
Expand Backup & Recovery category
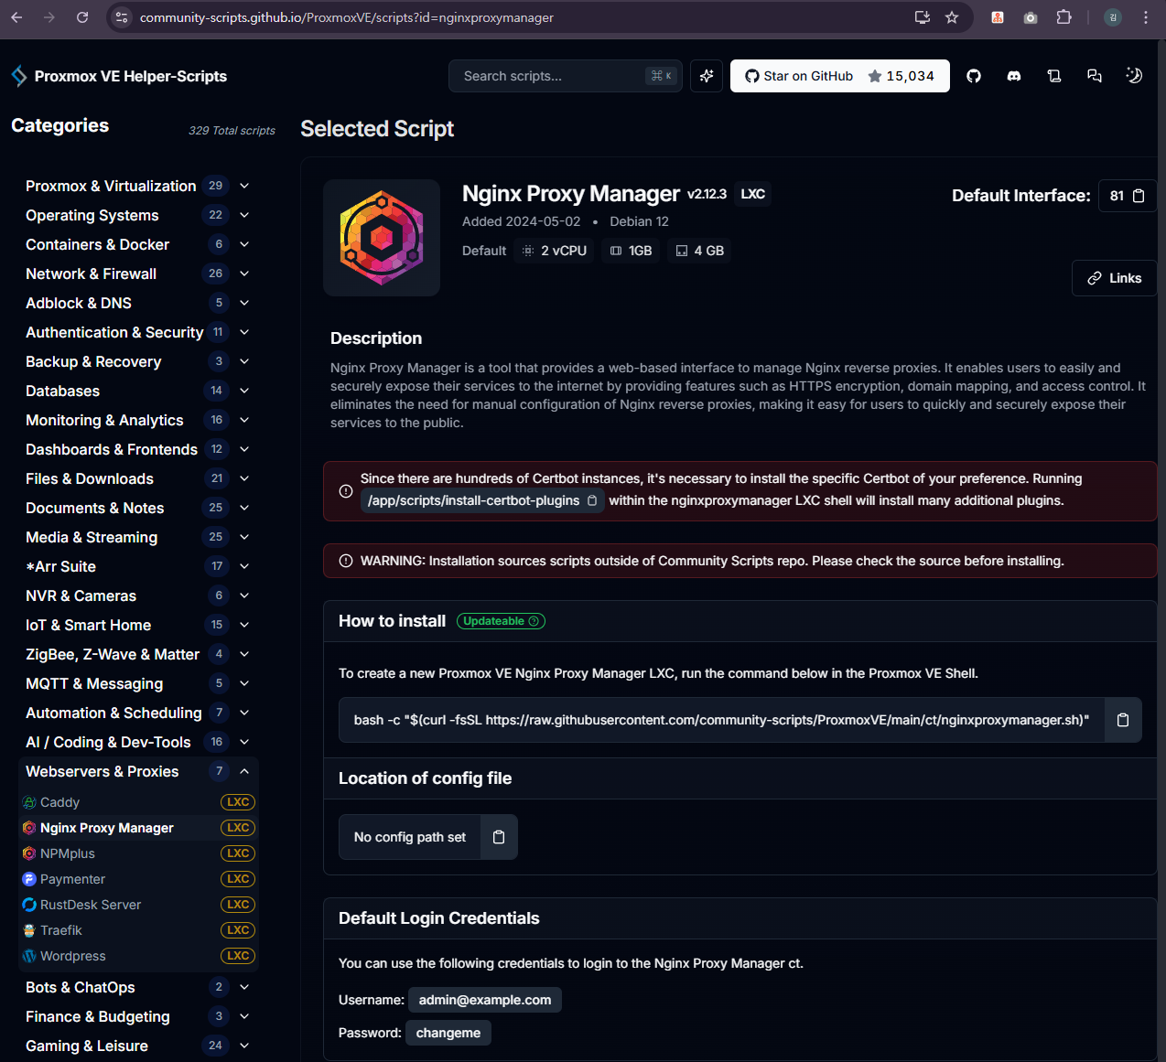tap(137, 361)
